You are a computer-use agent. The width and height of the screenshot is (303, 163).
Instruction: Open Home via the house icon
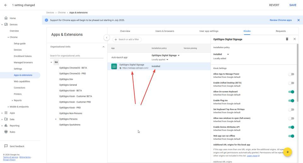click(6, 18)
